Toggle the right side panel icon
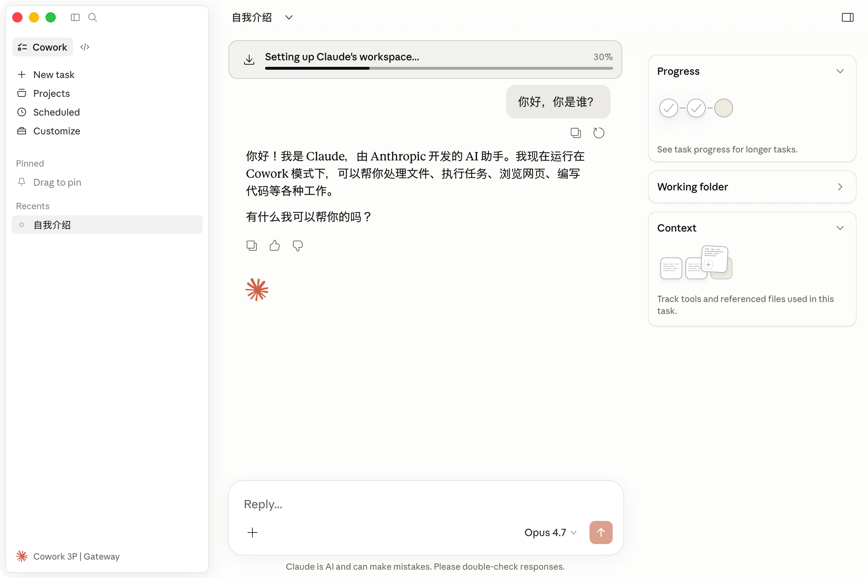868x578 pixels. click(x=847, y=17)
